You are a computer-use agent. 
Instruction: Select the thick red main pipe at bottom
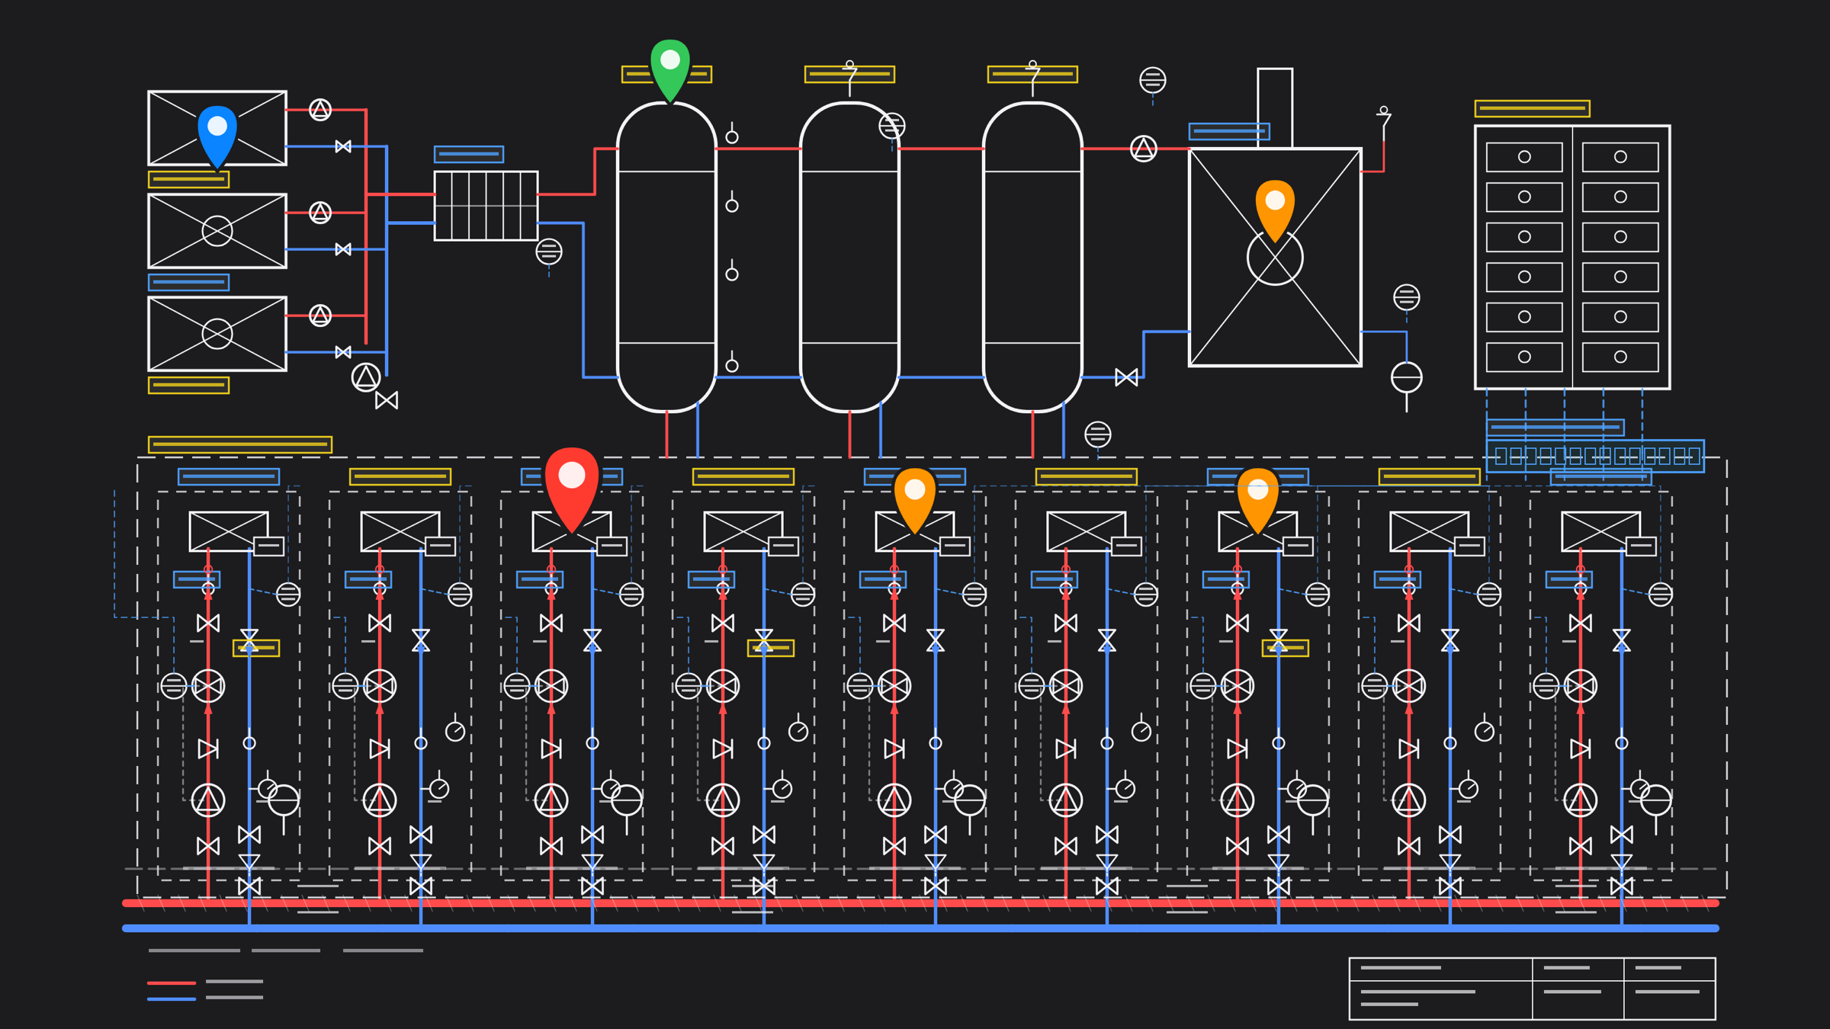(920, 903)
